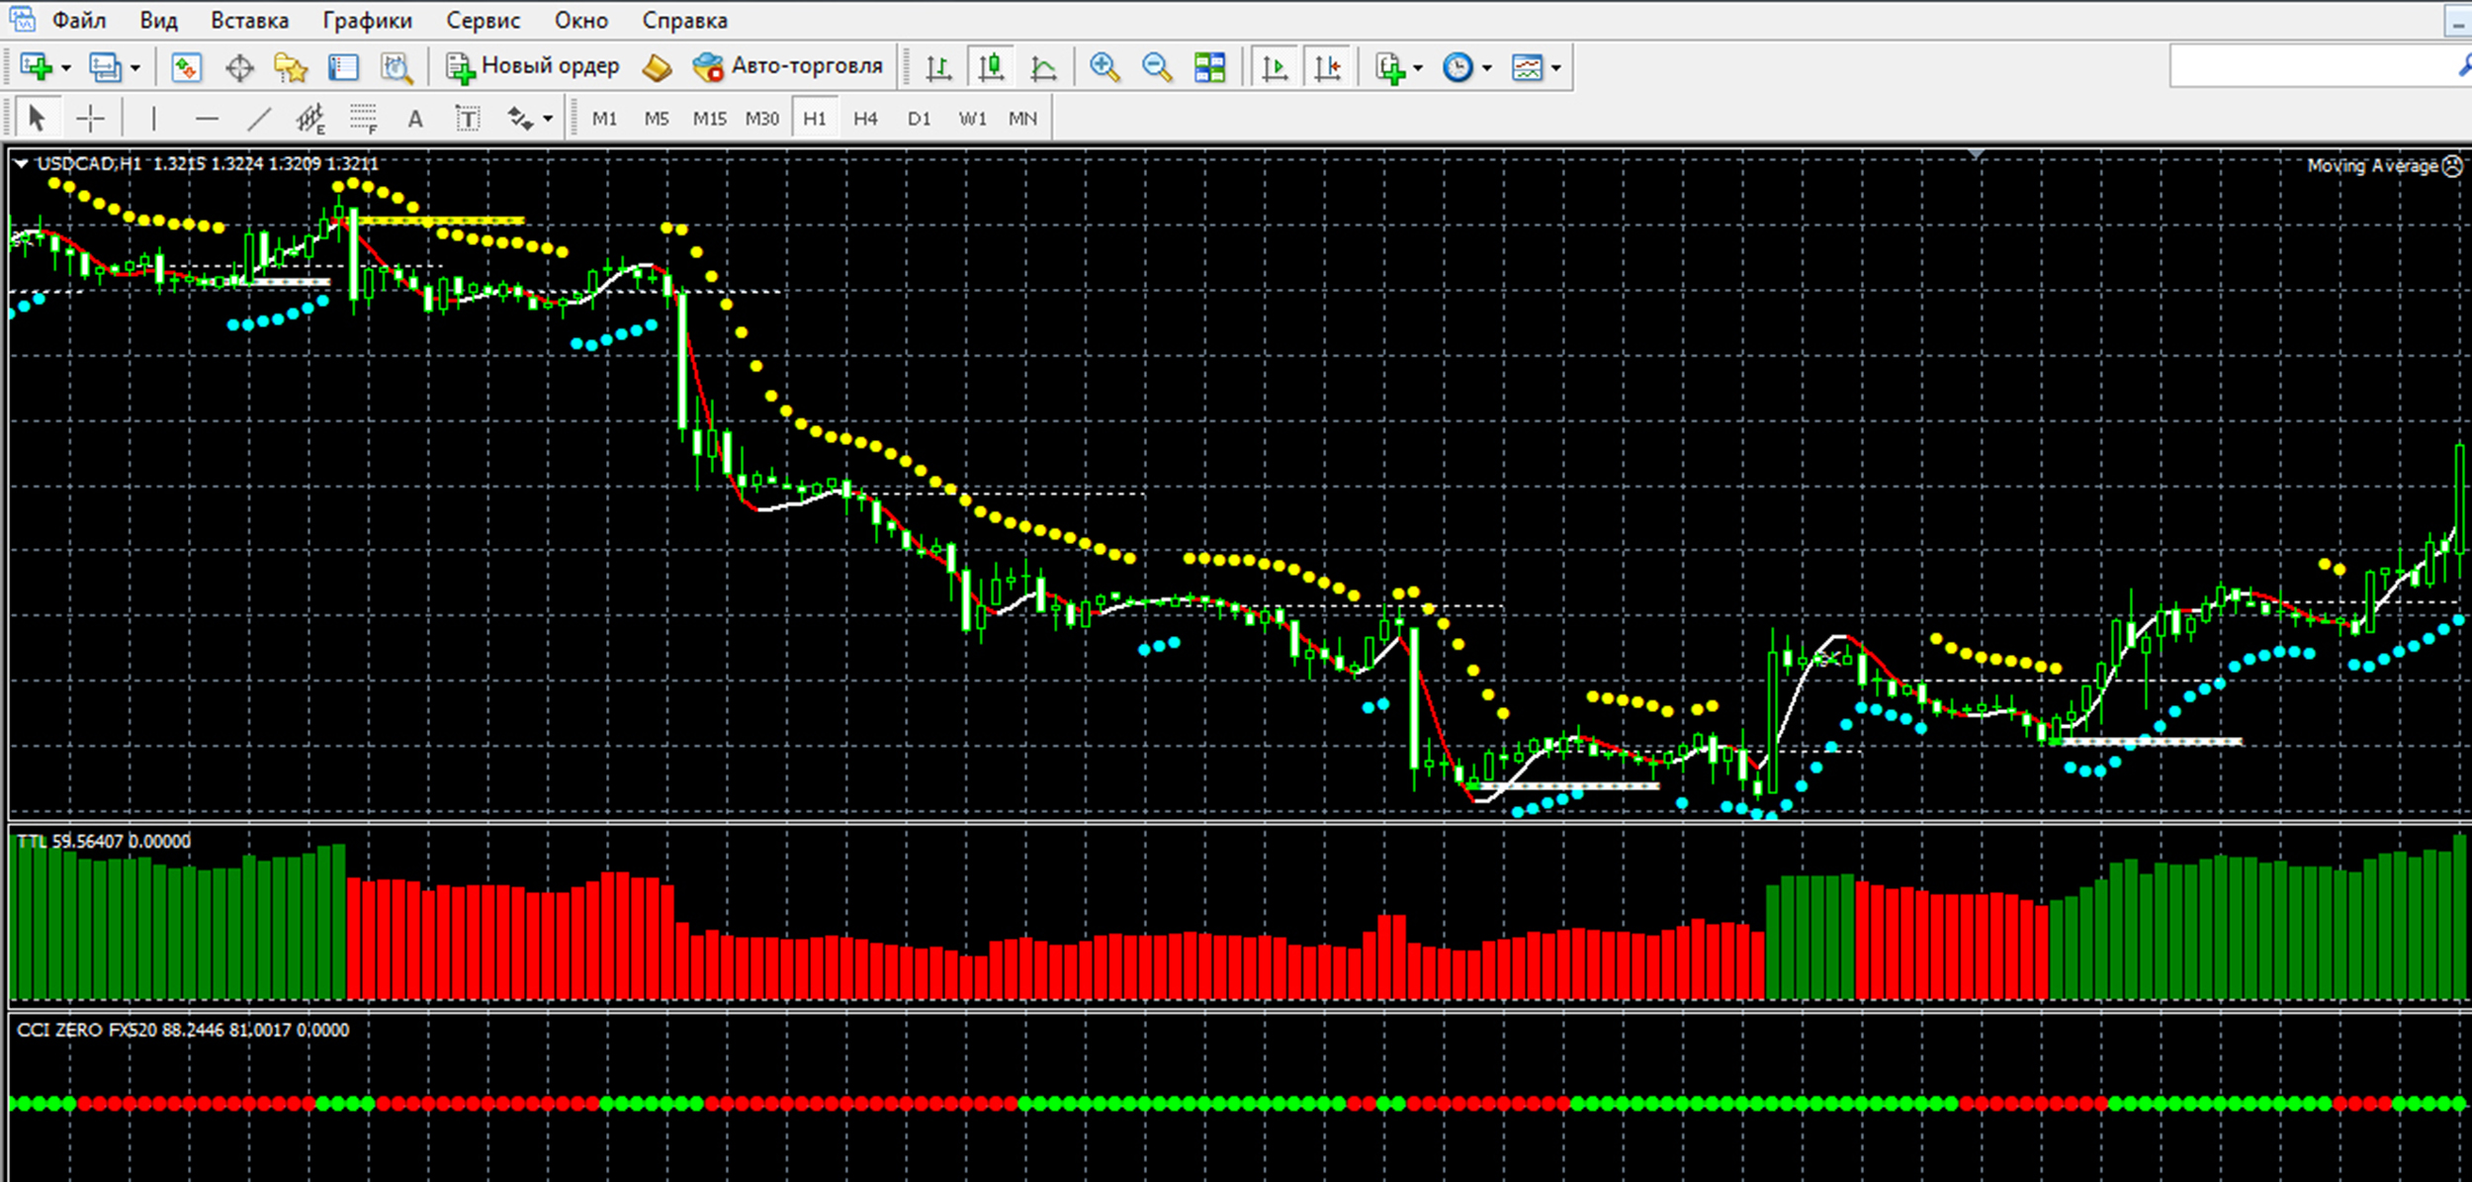
Task: Switch to the H4 timeframe
Action: point(865,119)
